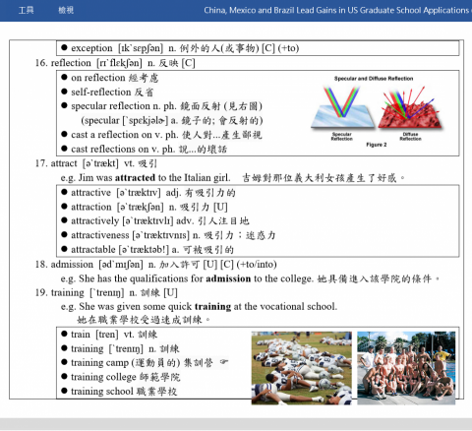The width and height of the screenshot is (472, 431).
Task: Click the 'quick training at the vocational school' sentence
Action: pos(199,307)
